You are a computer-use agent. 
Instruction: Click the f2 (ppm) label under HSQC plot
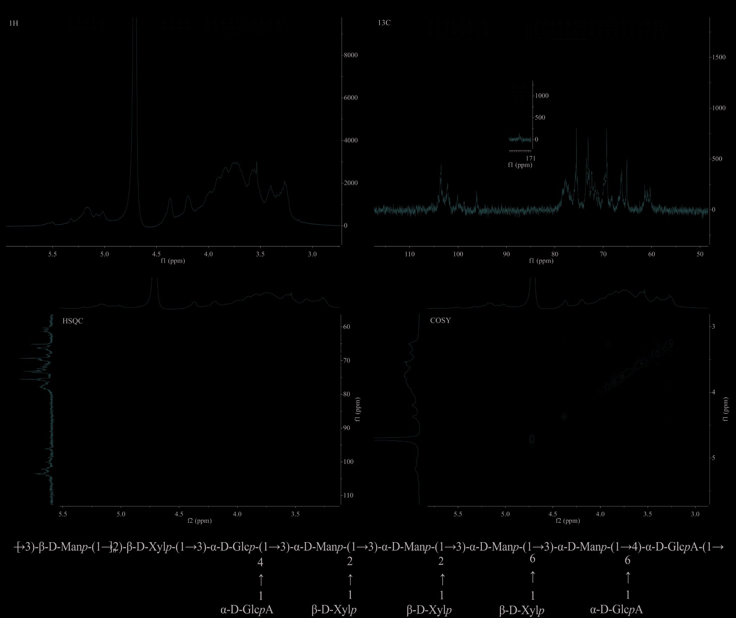tap(199, 521)
